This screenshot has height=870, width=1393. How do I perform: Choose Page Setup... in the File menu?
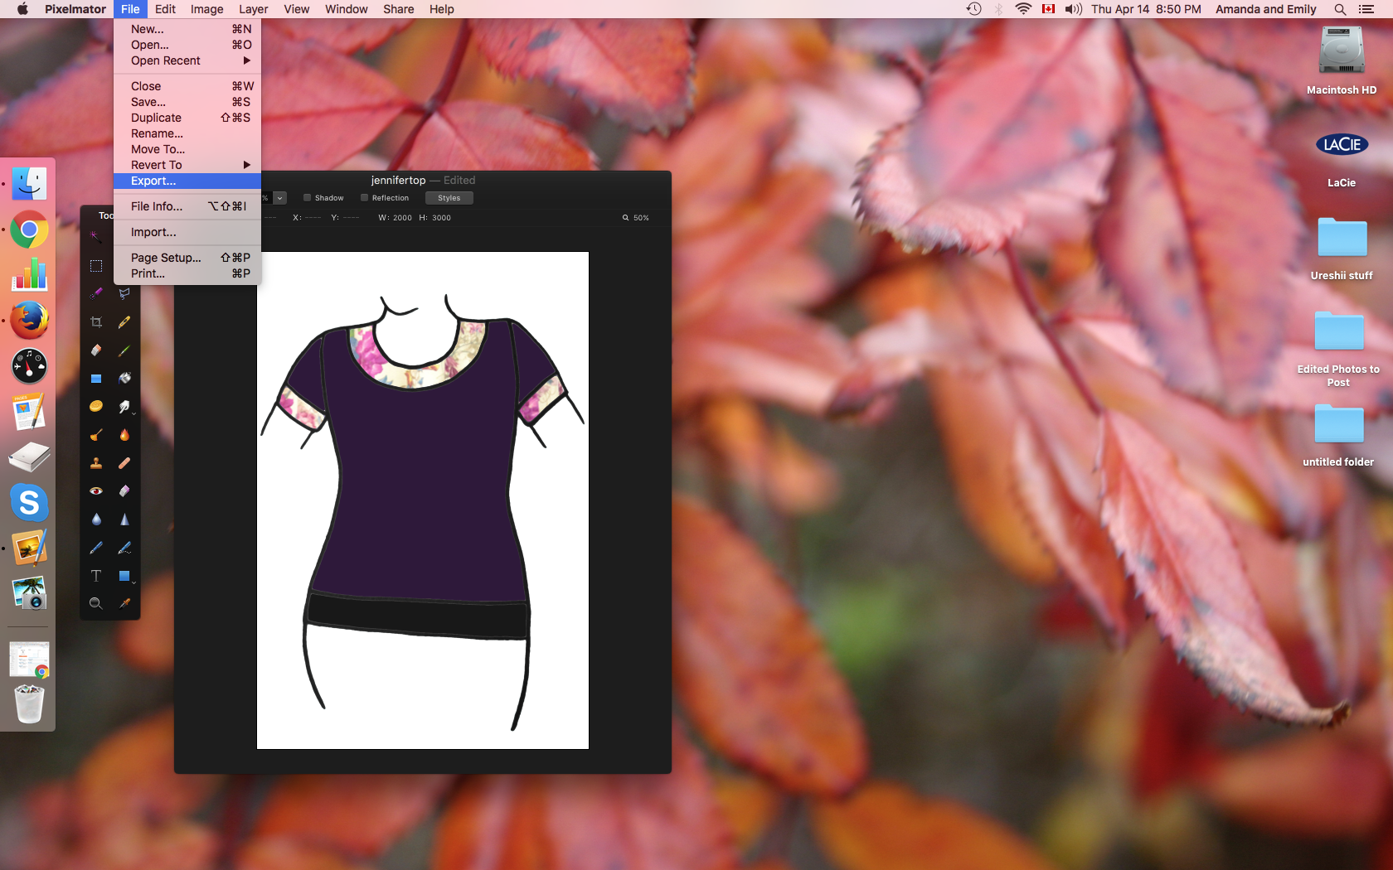click(x=187, y=258)
